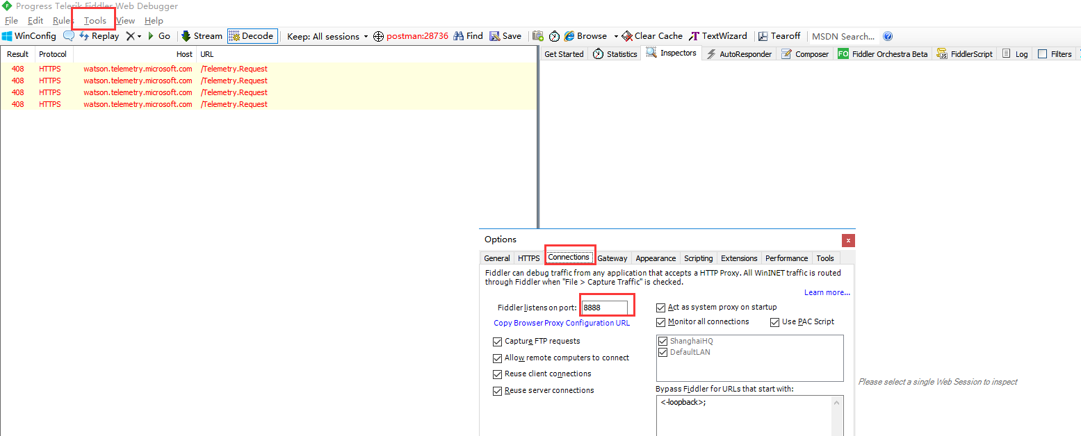
Task: Open the Help menu
Action: [154, 21]
